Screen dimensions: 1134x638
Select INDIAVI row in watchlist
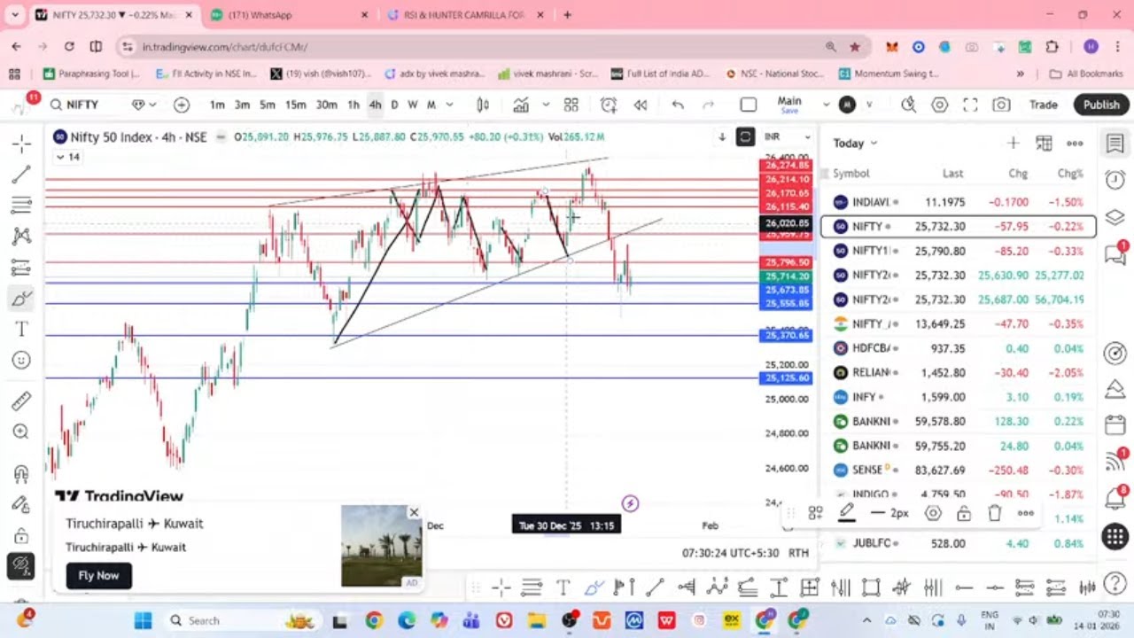pos(959,202)
